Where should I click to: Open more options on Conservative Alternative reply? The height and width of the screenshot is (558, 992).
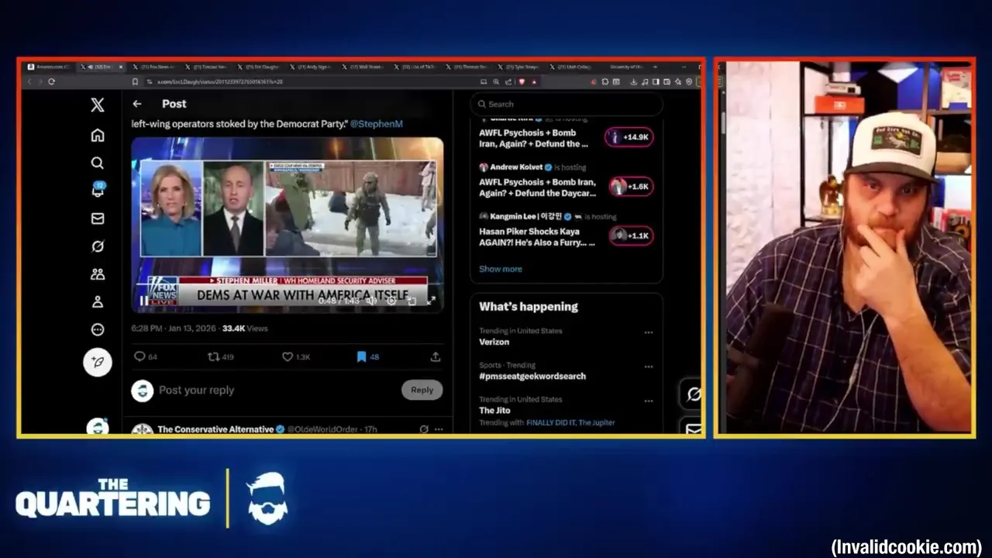pyautogui.click(x=439, y=429)
